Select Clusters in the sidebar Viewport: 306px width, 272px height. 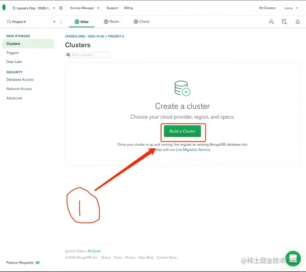(x=28, y=44)
